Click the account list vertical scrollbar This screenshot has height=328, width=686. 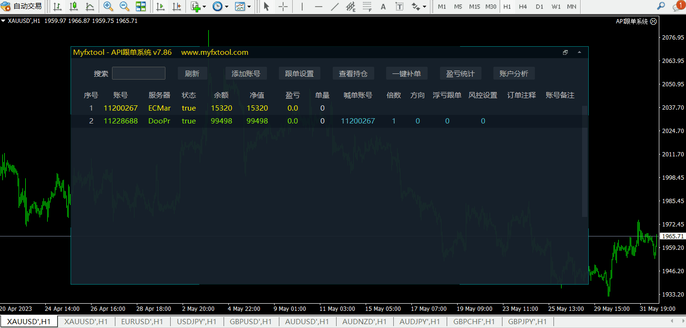tap(585, 161)
